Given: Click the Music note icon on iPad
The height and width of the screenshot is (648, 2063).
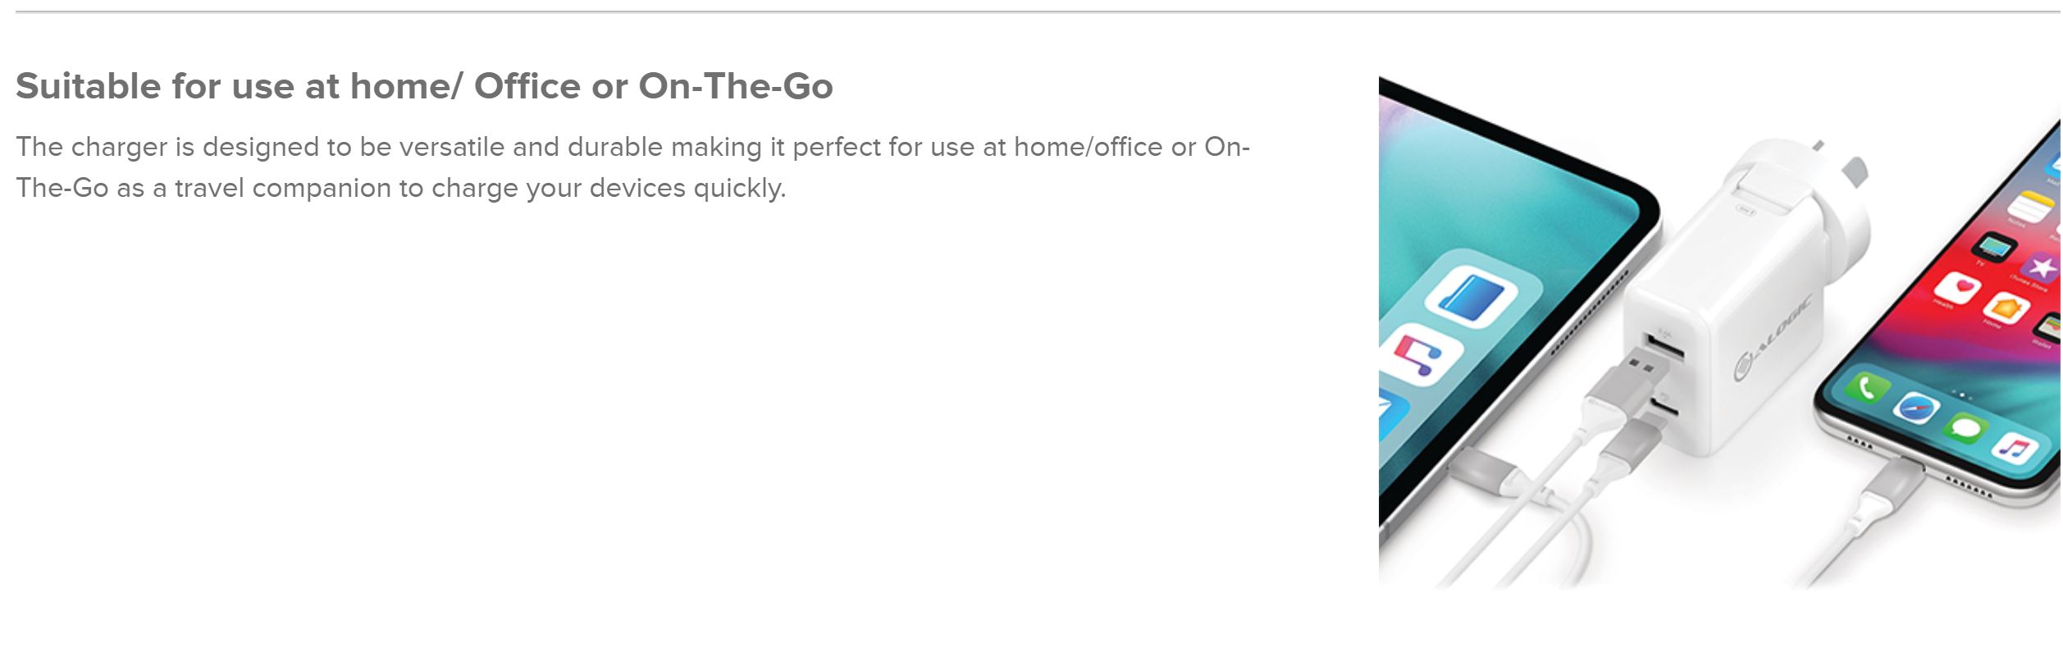Looking at the screenshot, I should (x=1420, y=355).
